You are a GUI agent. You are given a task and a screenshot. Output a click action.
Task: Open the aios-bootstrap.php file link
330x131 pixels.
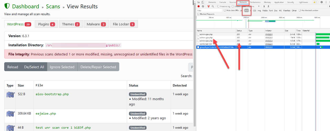click(52, 94)
